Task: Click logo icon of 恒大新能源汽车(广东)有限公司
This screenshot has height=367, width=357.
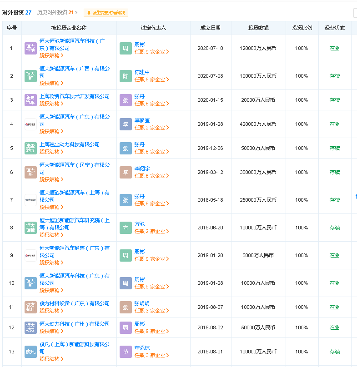Action: pyautogui.click(x=30, y=124)
